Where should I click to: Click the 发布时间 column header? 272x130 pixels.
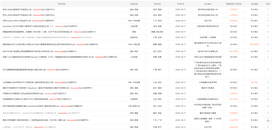pos(181,4)
